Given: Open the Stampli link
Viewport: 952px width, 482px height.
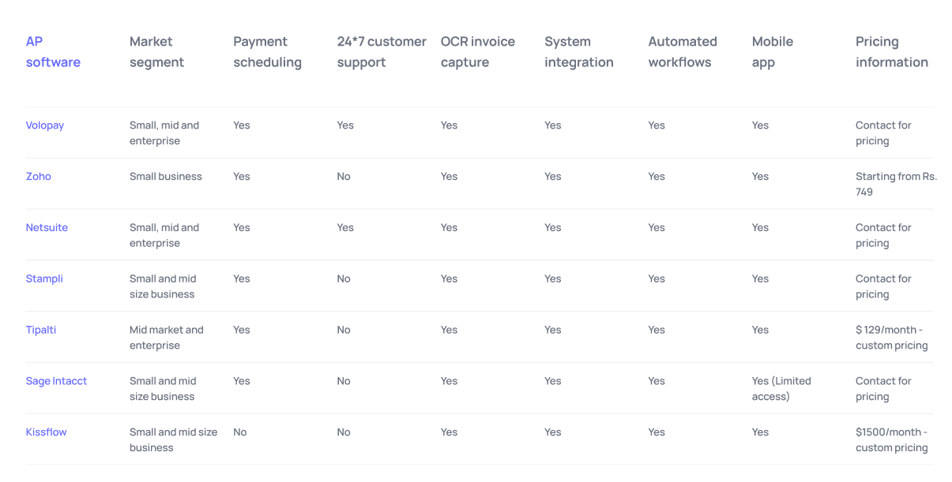Looking at the screenshot, I should pyautogui.click(x=44, y=279).
